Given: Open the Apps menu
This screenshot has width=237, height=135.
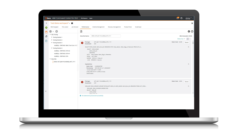Looking at the screenshot, I should 91,18.
